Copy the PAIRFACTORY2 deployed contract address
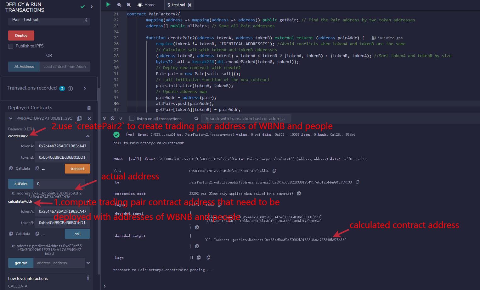Screen dimensions: 480x290 pos(79,118)
